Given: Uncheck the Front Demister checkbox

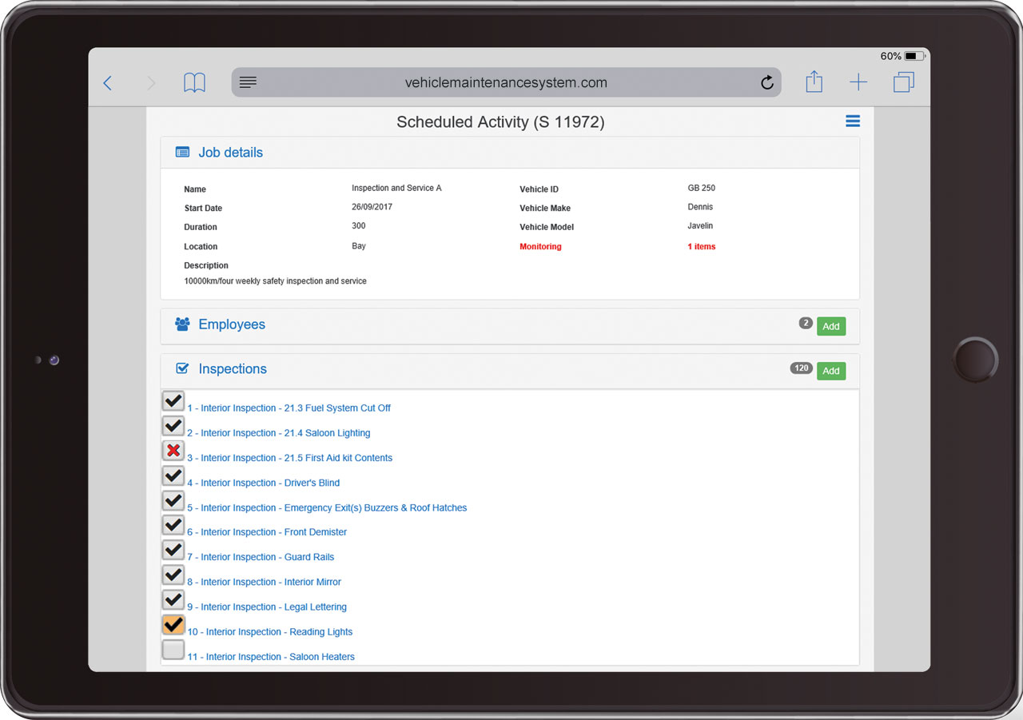Looking at the screenshot, I should (173, 525).
